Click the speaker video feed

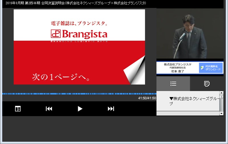tap(190, 34)
